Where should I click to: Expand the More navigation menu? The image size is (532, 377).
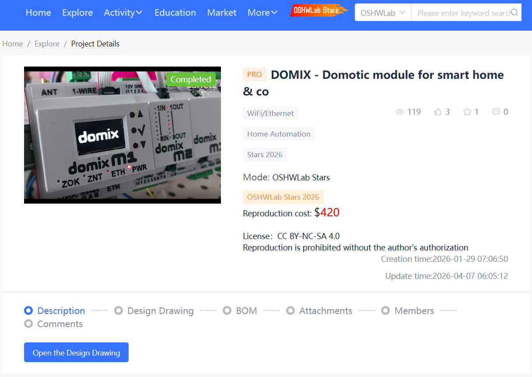click(262, 13)
